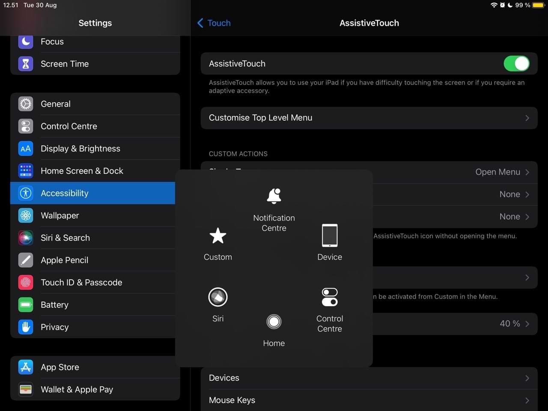Tap the 'Wallet & Apple Pay' label
Screen dimensions: 548x411
click(x=77, y=390)
